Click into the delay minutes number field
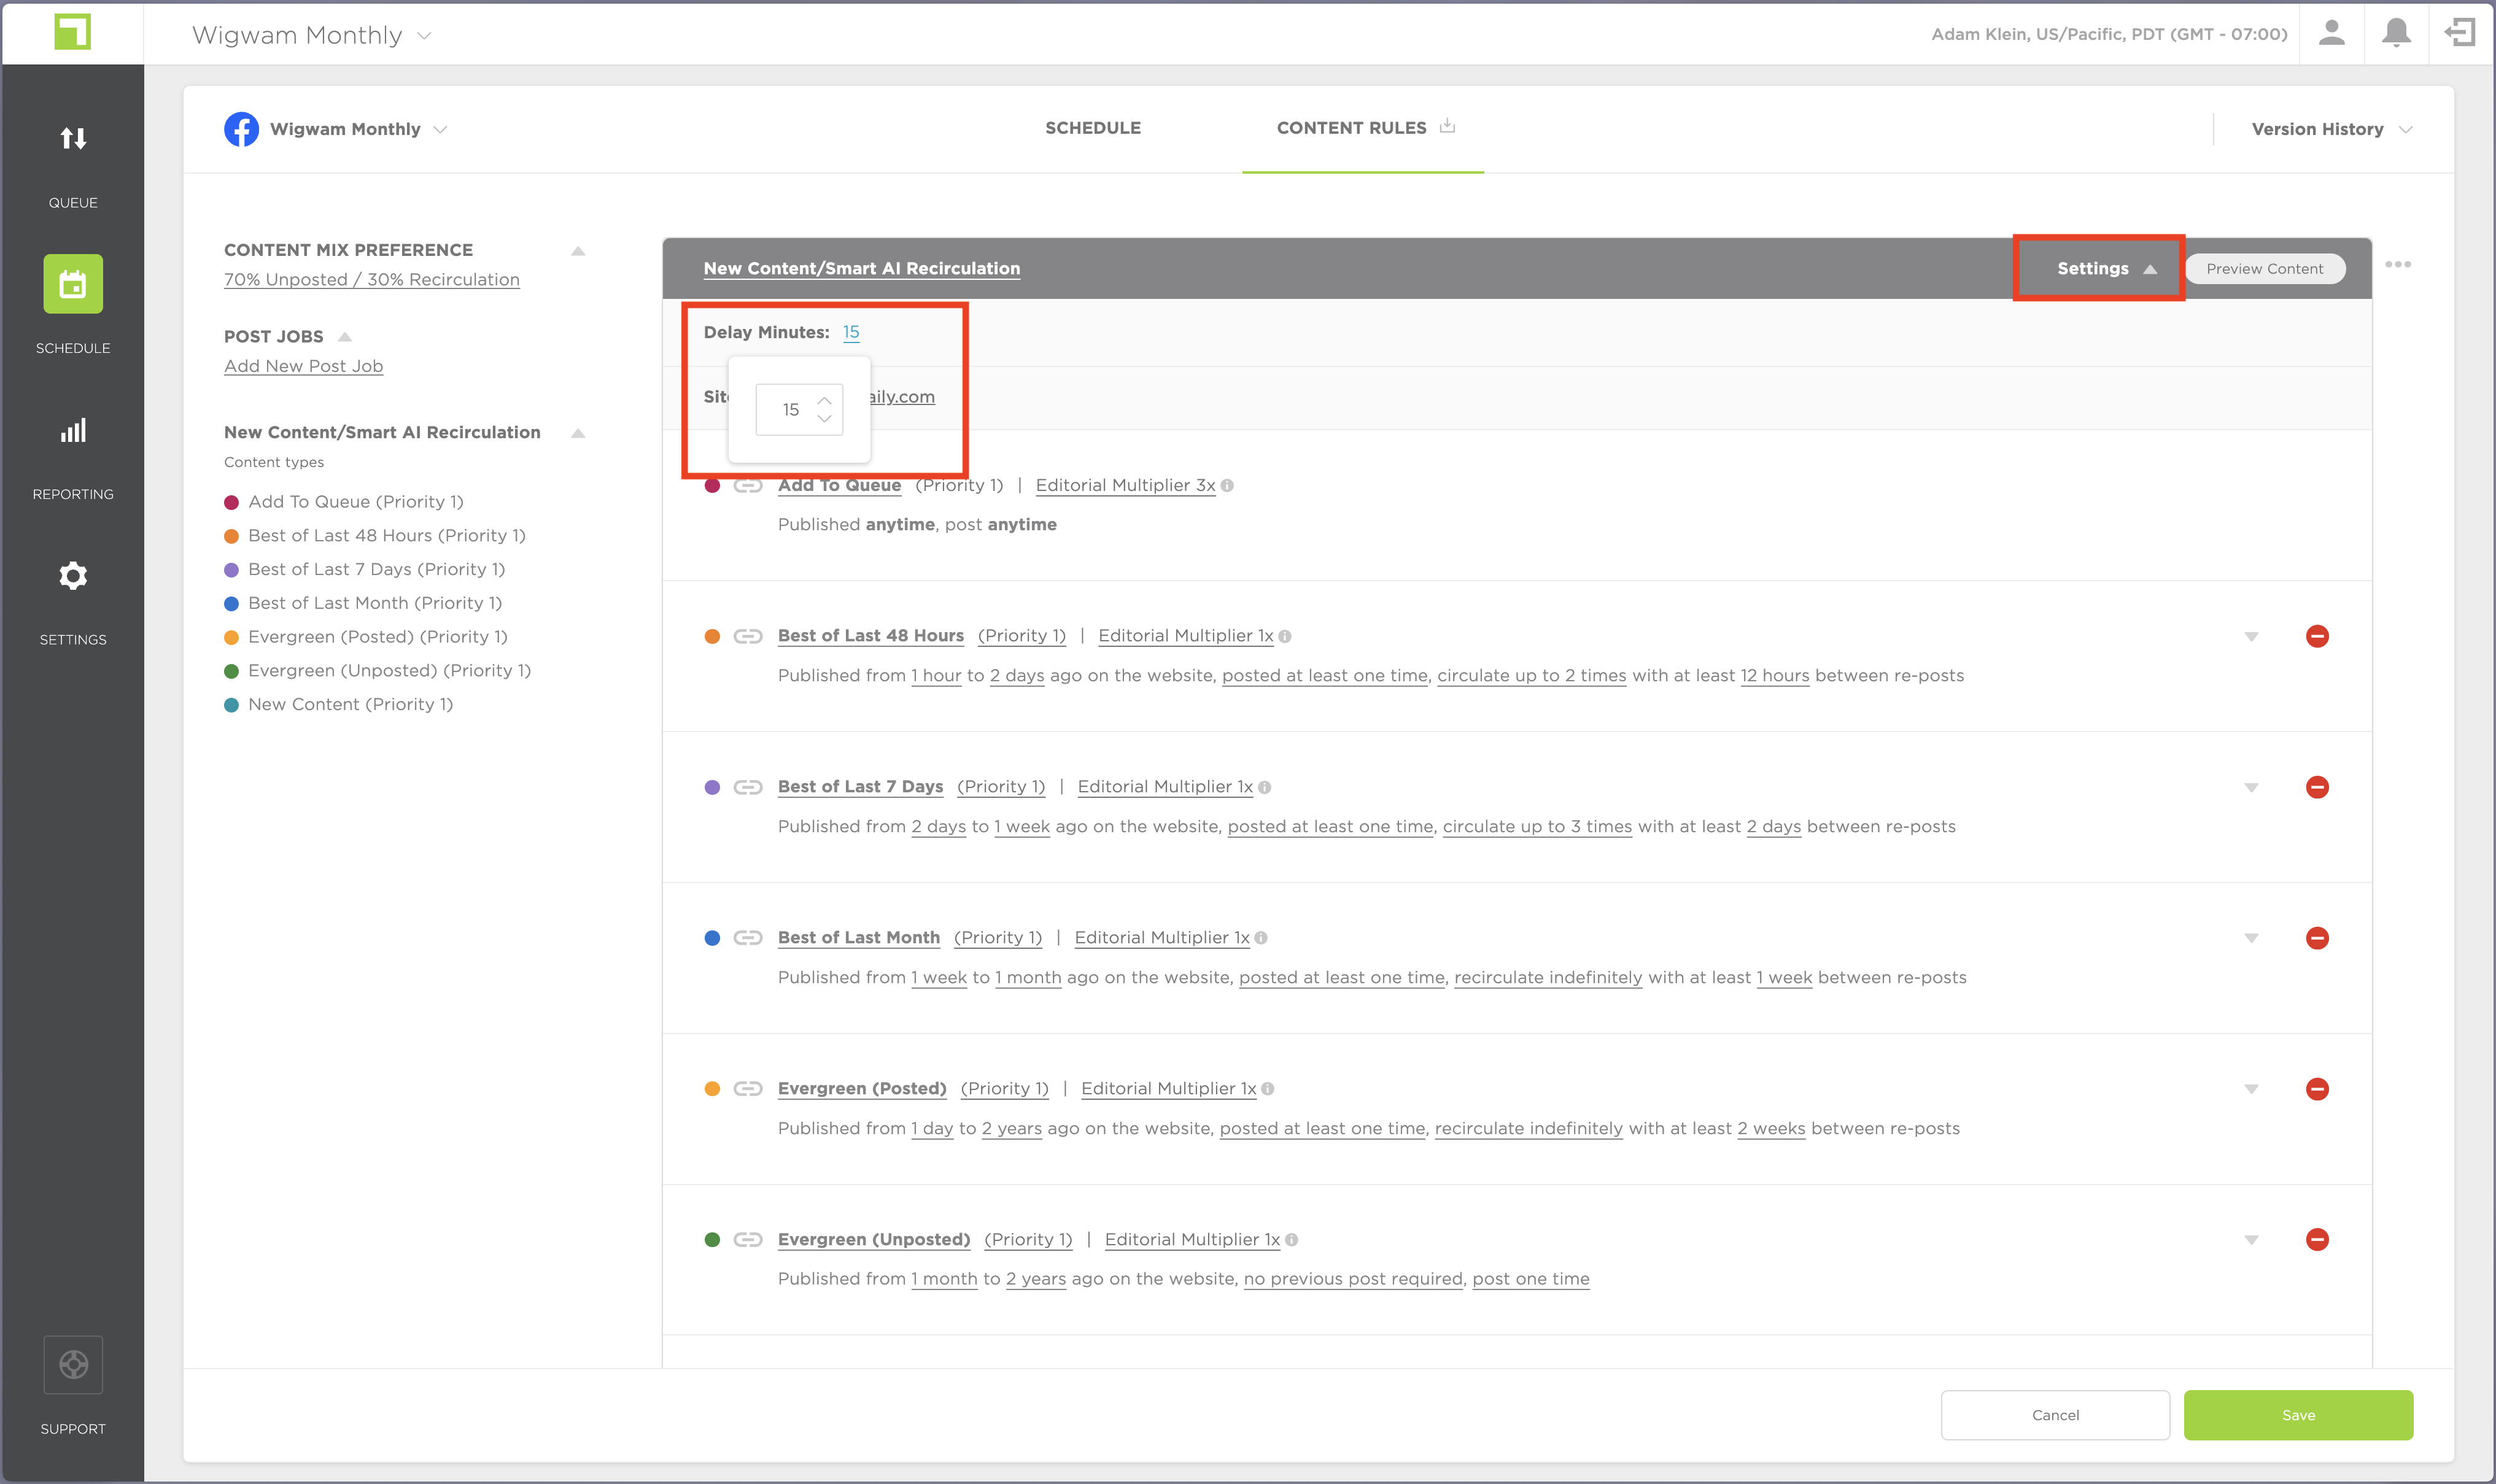The image size is (2496, 1484). [790, 410]
